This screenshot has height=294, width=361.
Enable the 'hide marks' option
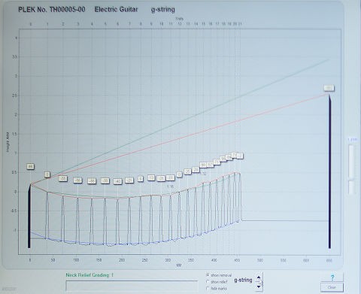click(208, 289)
